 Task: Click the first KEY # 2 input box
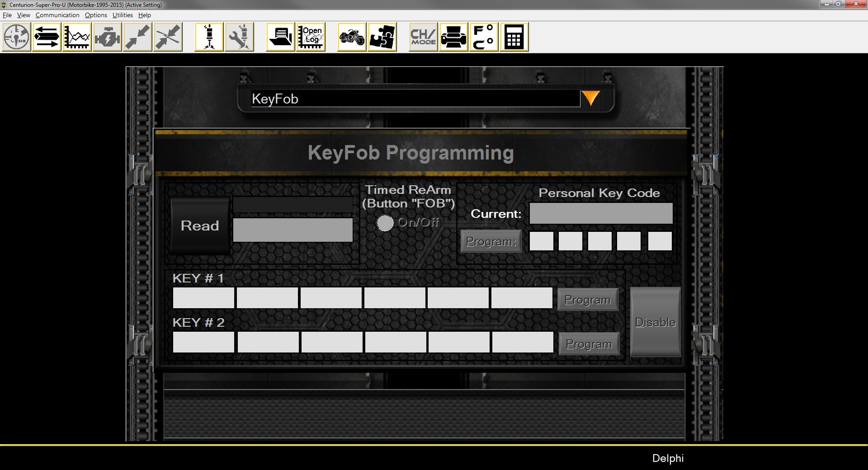pos(203,342)
